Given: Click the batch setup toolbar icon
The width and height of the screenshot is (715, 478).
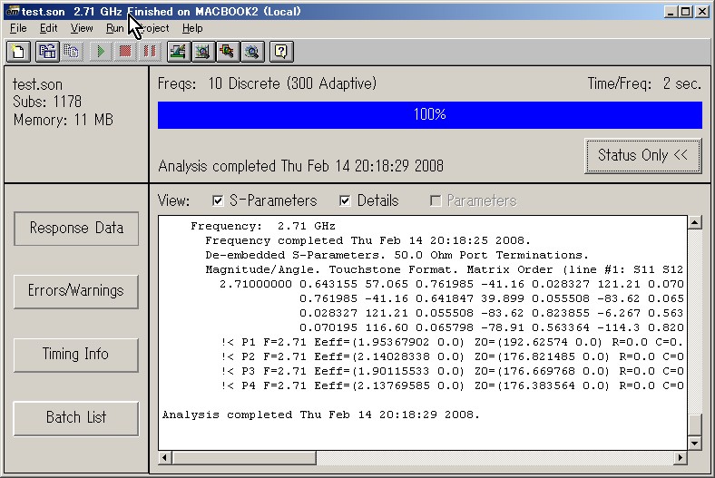Looking at the screenshot, I should pyautogui.click(x=47, y=51).
